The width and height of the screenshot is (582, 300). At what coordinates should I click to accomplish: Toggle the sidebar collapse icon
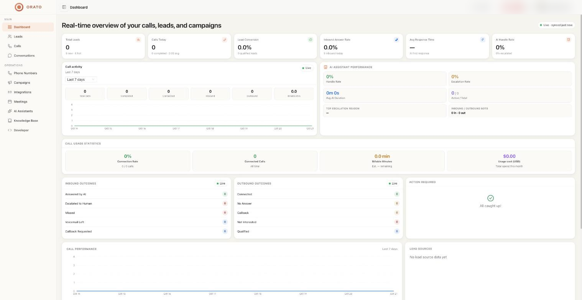click(x=64, y=7)
